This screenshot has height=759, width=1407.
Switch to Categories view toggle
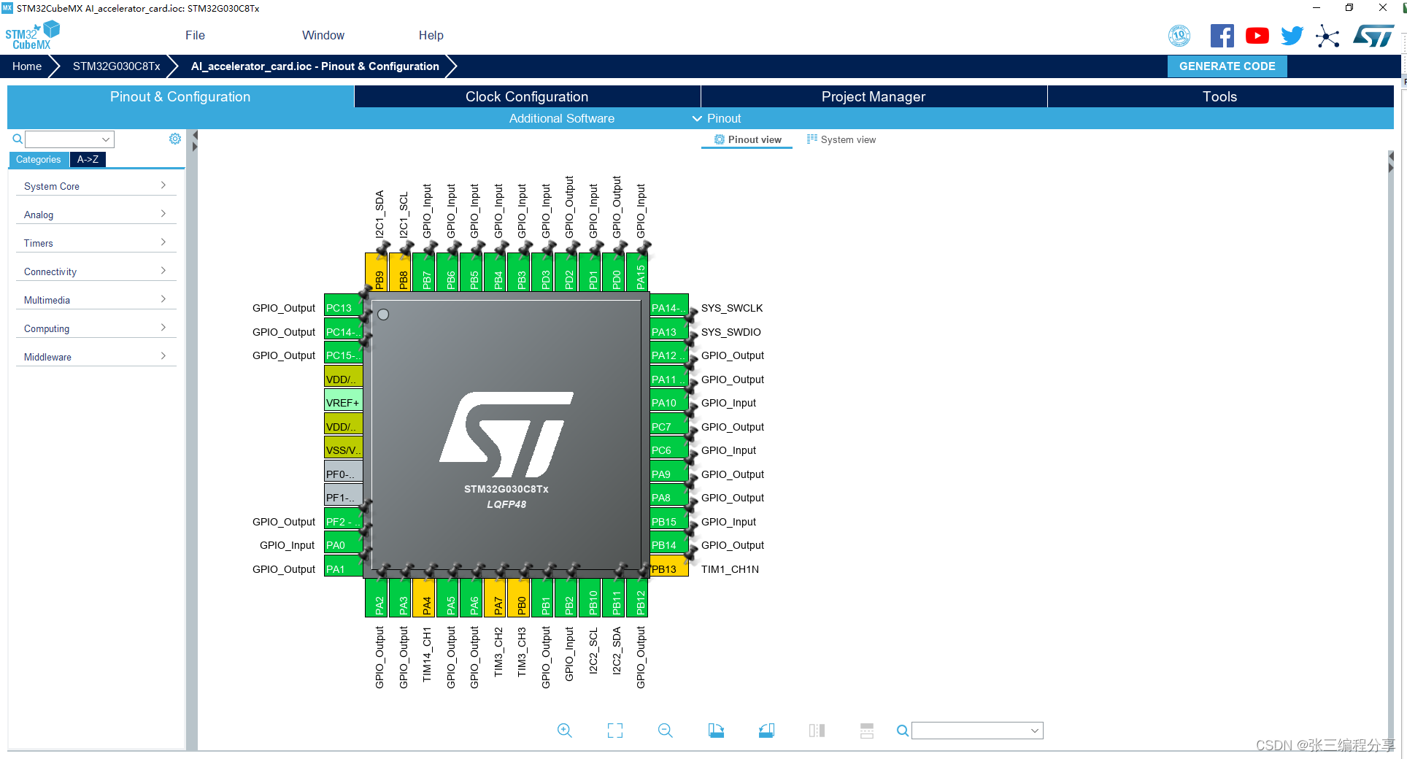coord(39,160)
